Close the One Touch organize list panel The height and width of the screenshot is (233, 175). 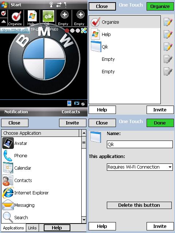(x=102, y=7)
